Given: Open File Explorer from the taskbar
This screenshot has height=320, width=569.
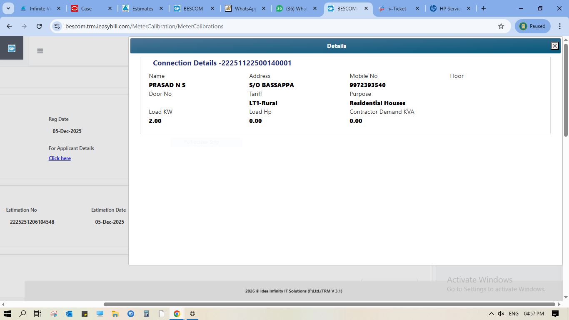Looking at the screenshot, I should tap(115, 314).
